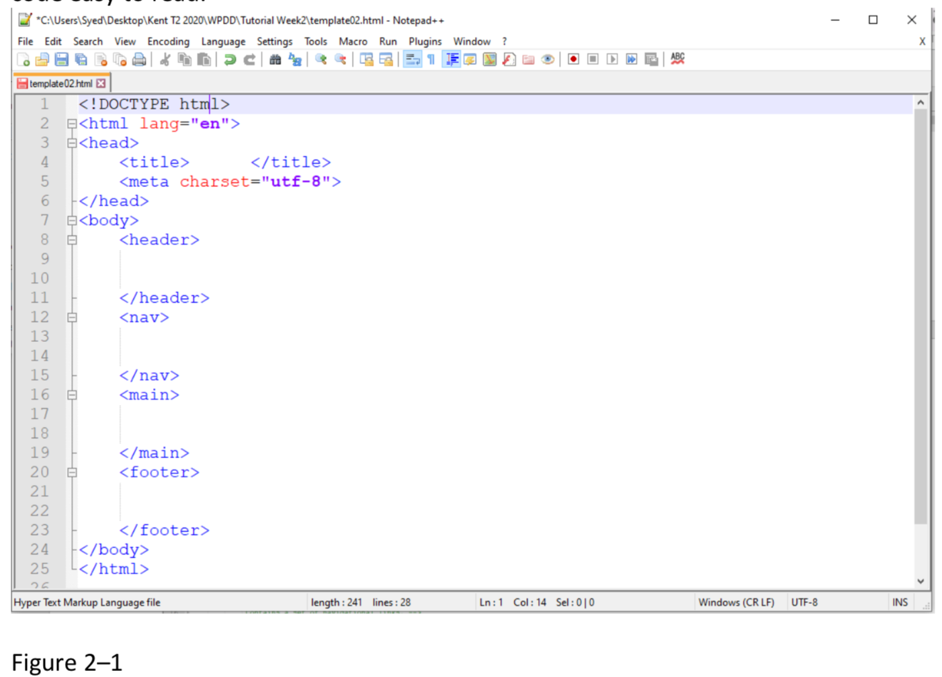Select the template02.html tab
This screenshot has height=677, width=942.
60,84
